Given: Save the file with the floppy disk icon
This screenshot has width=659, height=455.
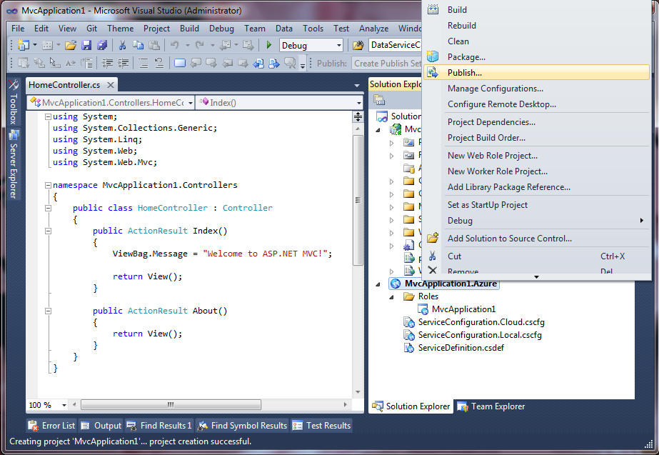Looking at the screenshot, I should coord(86,45).
